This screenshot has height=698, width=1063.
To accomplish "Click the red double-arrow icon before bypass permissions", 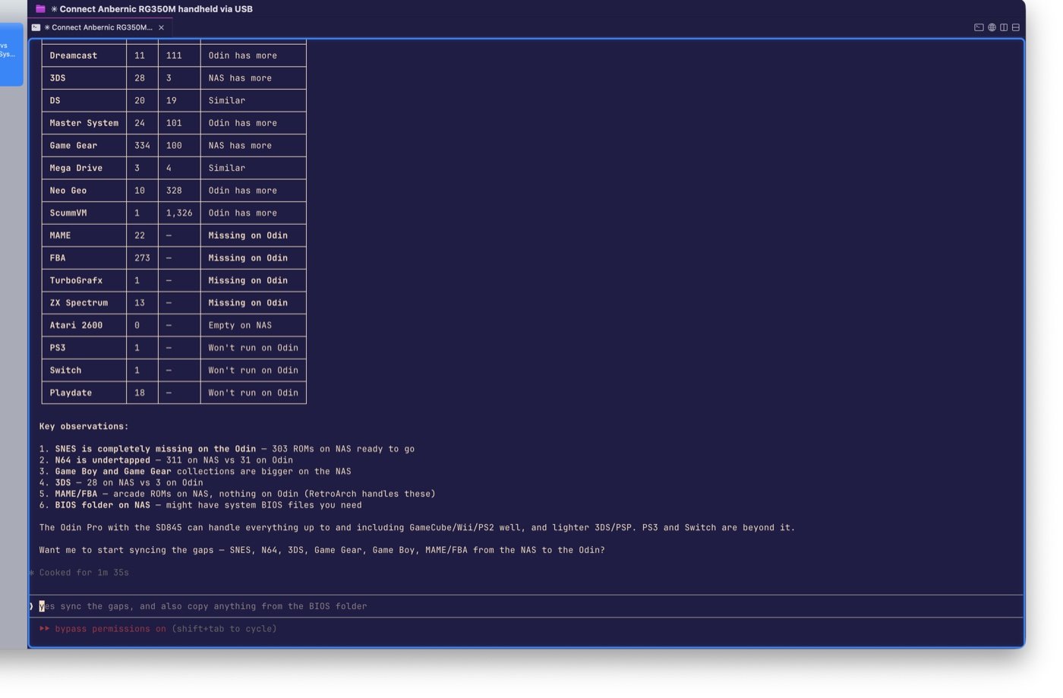I will coord(44,629).
